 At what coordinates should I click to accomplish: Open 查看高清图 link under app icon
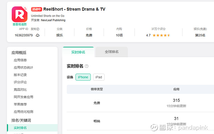(x=20, y=24)
